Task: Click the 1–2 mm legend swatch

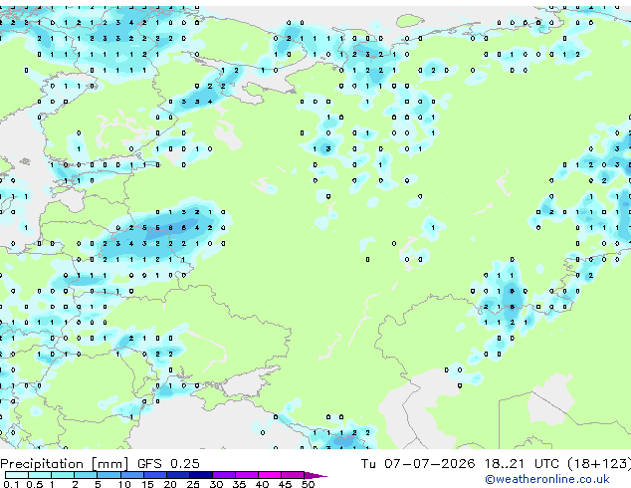Action: click(x=63, y=475)
